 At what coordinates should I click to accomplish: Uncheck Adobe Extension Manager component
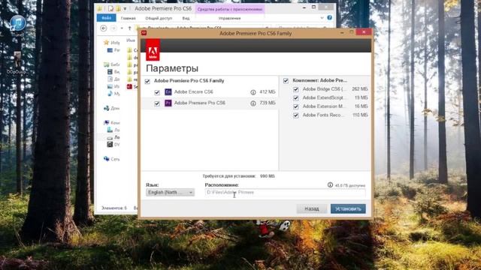pyautogui.click(x=295, y=106)
